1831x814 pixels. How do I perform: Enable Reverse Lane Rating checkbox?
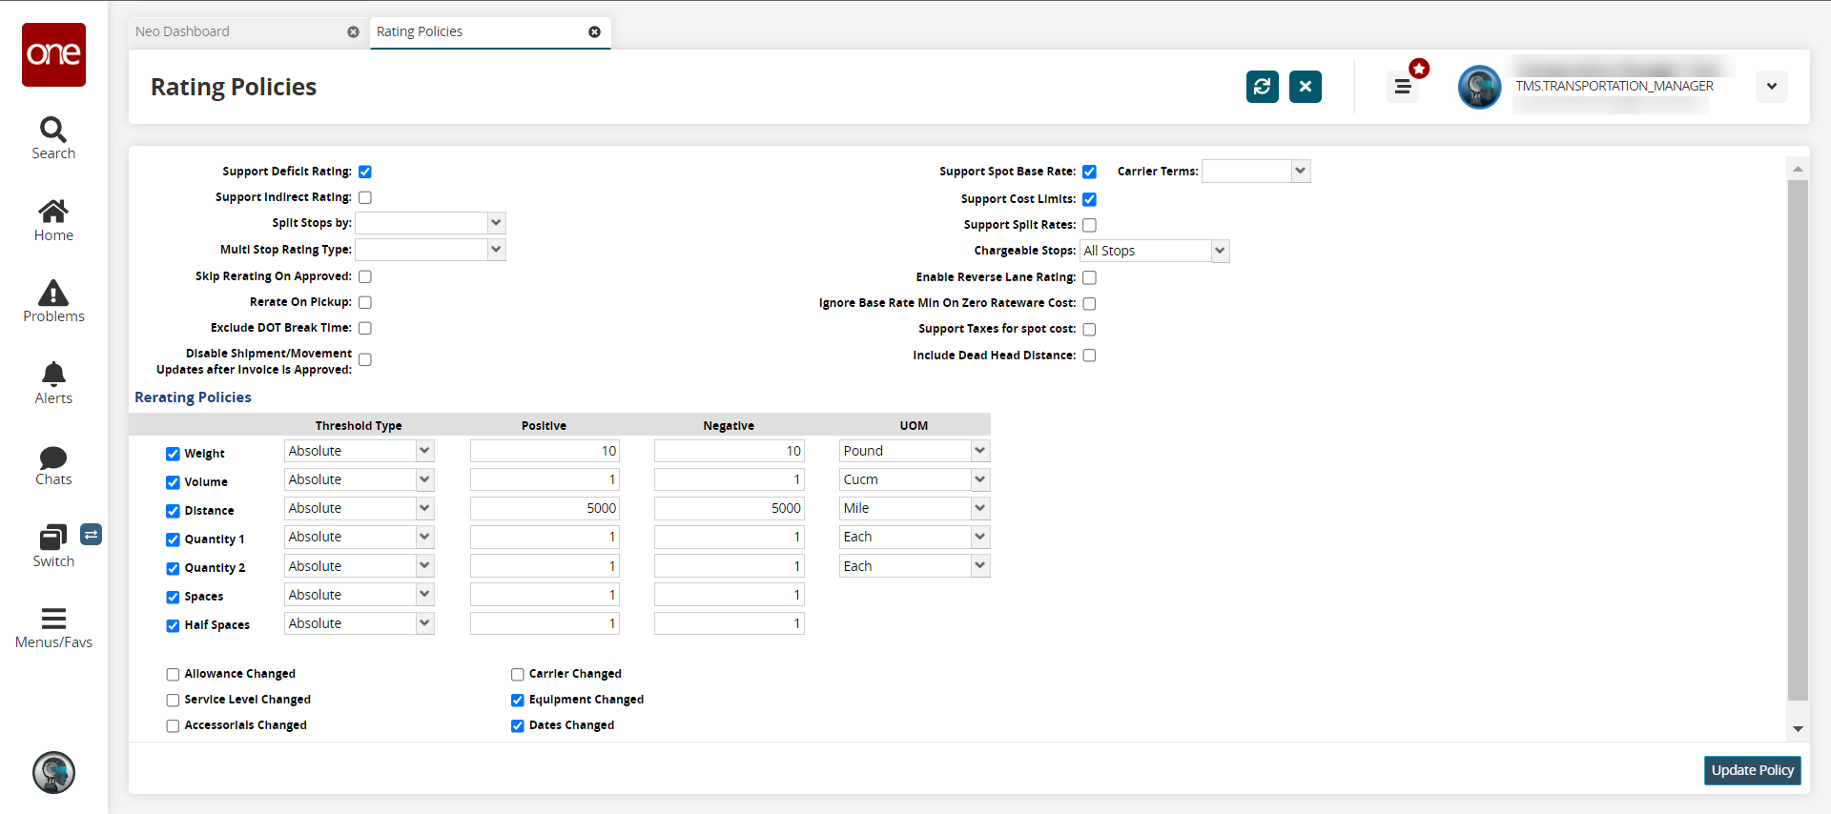(1089, 278)
